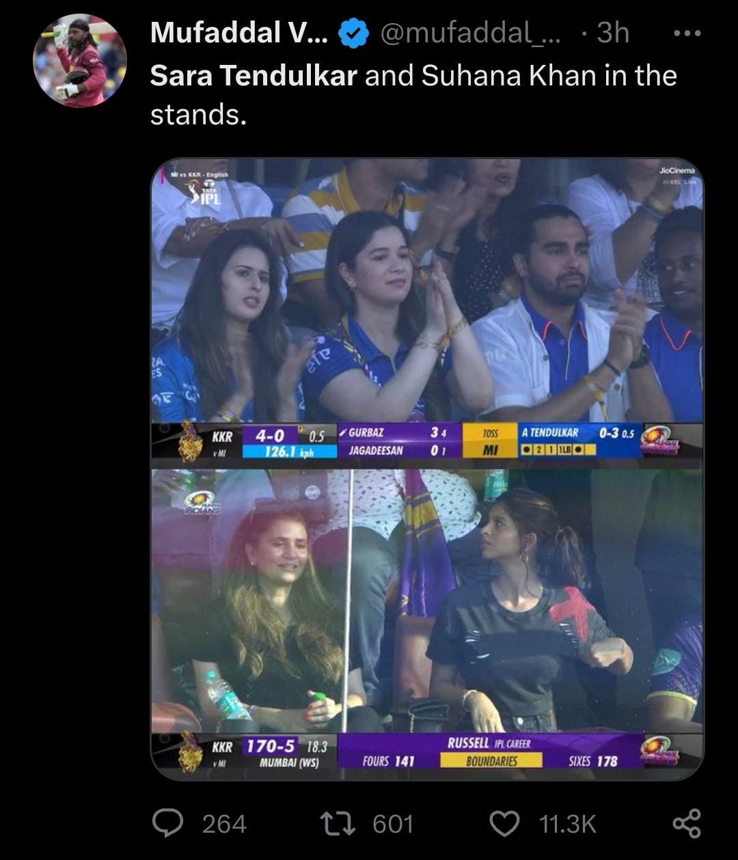Click the KKR 4-0 scoreboard bar
This screenshot has height=860, width=738.
pyautogui.click(x=427, y=441)
